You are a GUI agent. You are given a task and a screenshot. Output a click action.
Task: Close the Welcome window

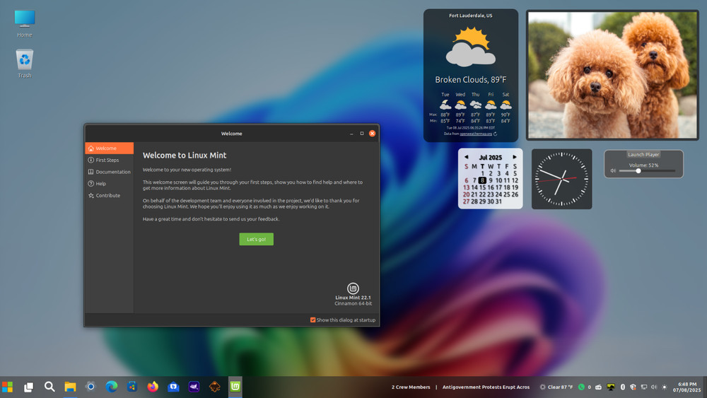[372, 134]
